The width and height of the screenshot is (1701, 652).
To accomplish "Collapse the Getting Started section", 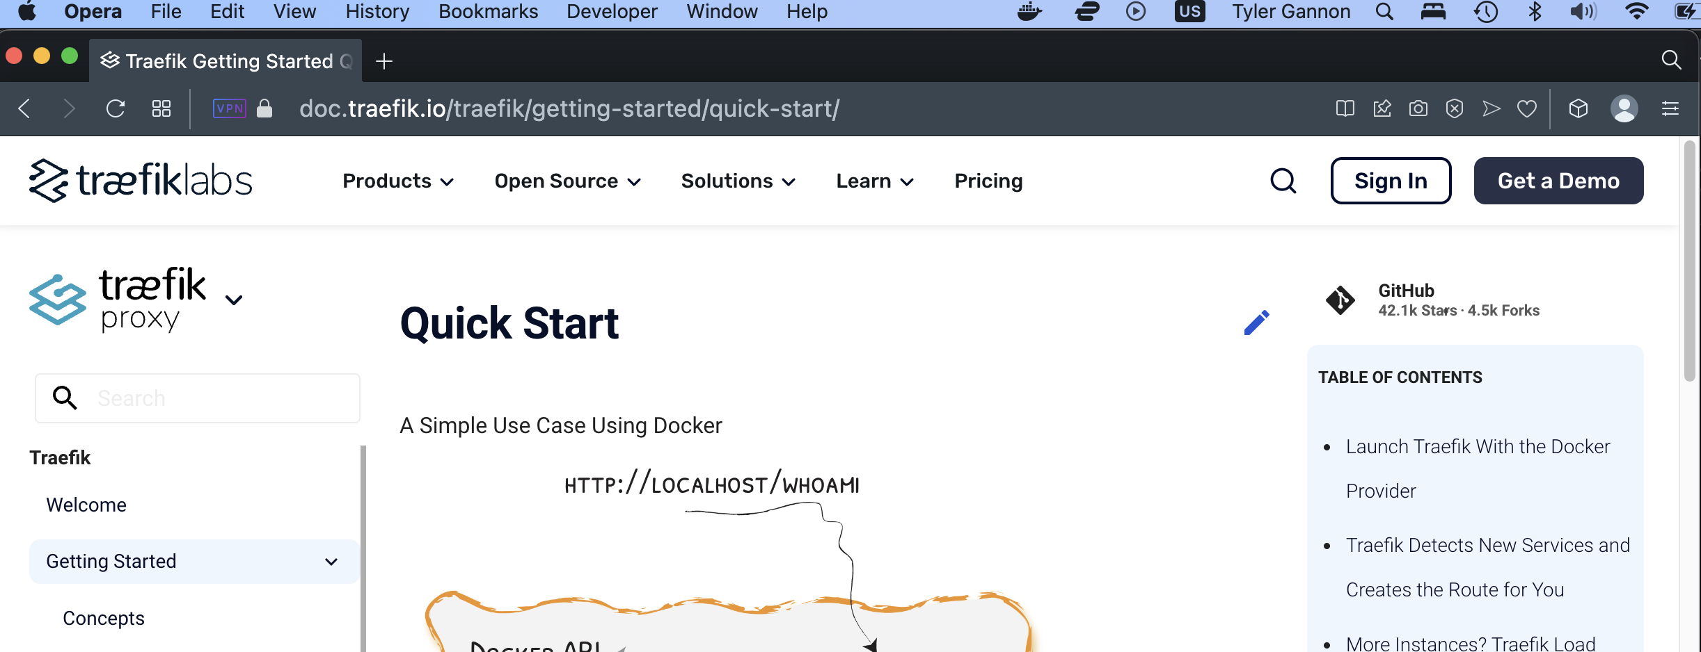I will [330, 561].
